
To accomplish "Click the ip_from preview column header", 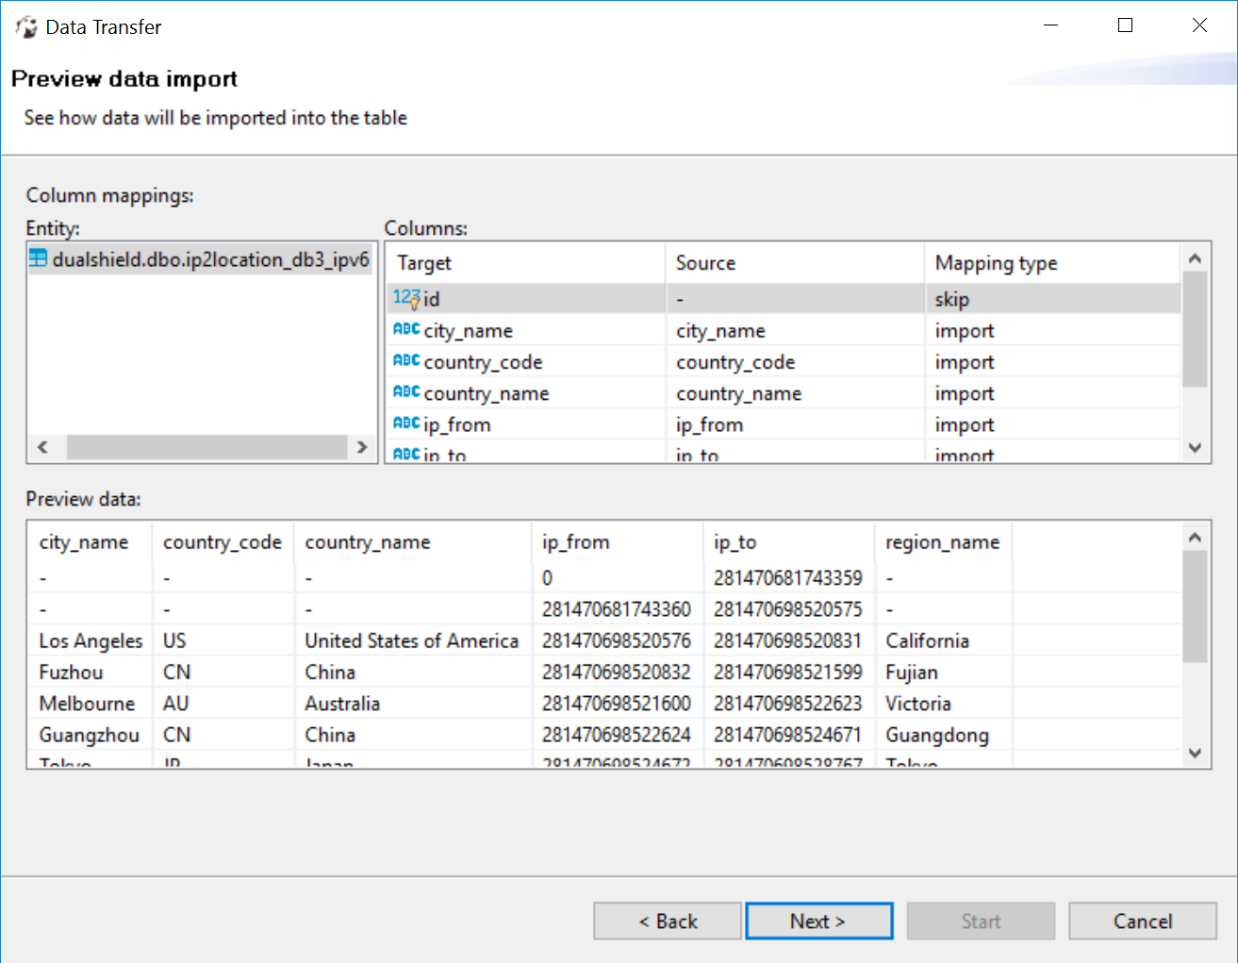I will tap(575, 542).
